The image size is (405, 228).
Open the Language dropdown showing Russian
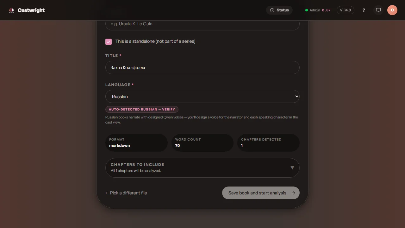[x=202, y=96]
